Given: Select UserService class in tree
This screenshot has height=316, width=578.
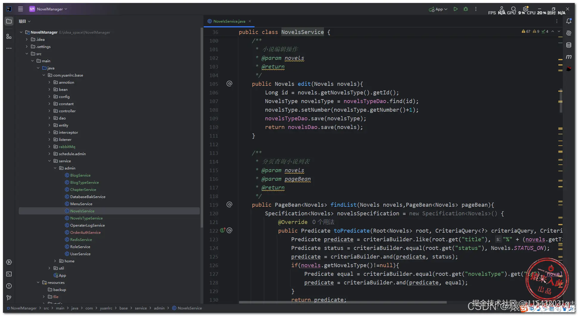Looking at the screenshot, I should (80, 254).
